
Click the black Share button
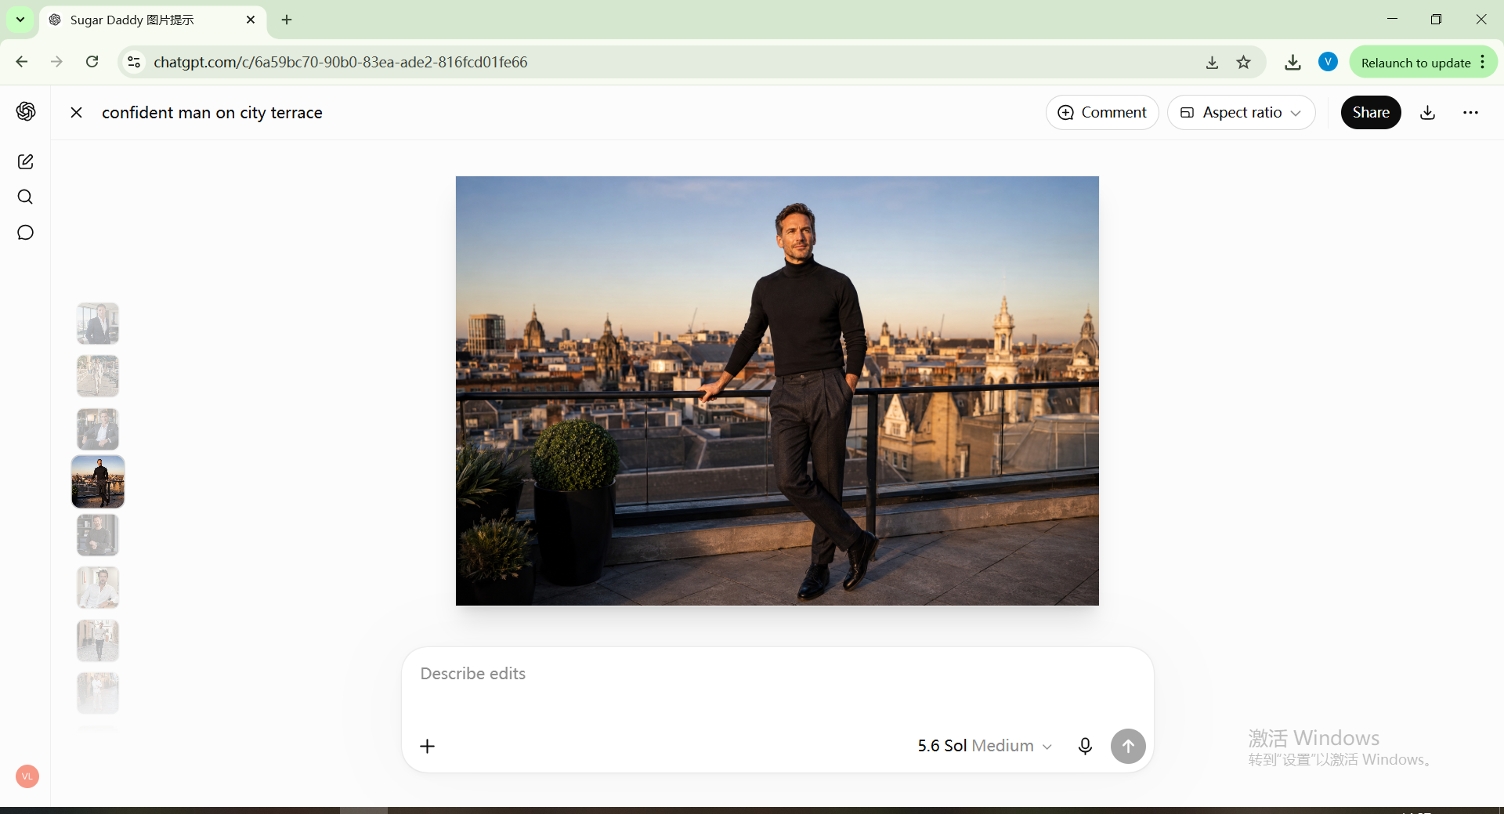coord(1371,113)
